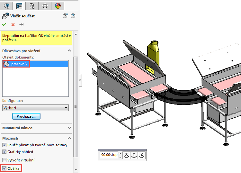Image resolution: width=241 pixels, height=173 pixels.
Task: Open the DisplayManager color ball tab
Action: click(58, 6)
